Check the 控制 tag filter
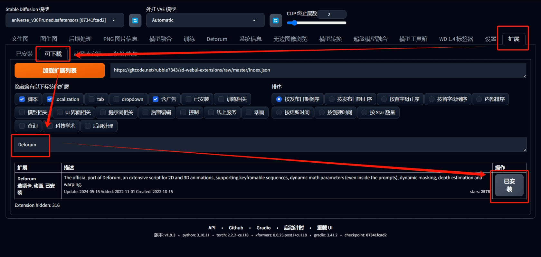Image resolution: width=541 pixels, height=257 pixels. (x=183, y=112)
